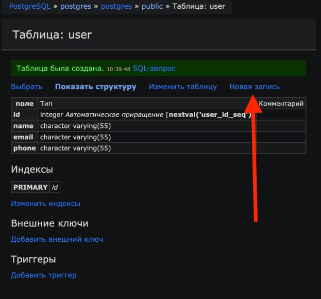Open the Изменить индексы link
Image resolution: width=321 pixels, height=299 pixels.
pos(45,204)
